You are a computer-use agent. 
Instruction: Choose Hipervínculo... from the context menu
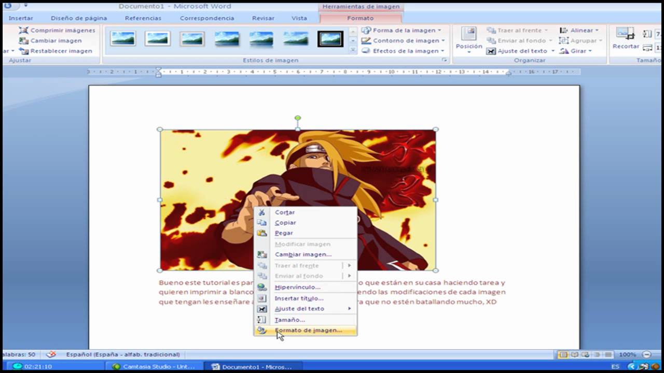tap(305, 287)
